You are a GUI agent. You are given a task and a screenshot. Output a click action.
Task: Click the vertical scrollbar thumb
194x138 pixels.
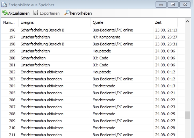pos(187,115)
